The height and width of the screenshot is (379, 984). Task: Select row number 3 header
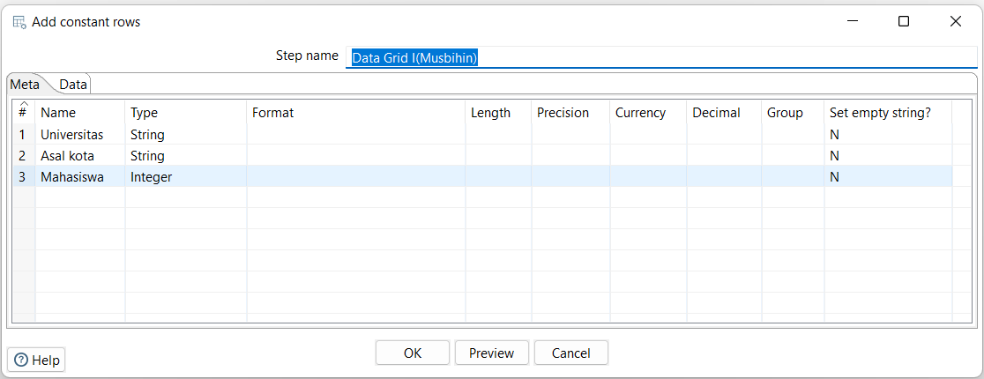(x=24, y=177)
